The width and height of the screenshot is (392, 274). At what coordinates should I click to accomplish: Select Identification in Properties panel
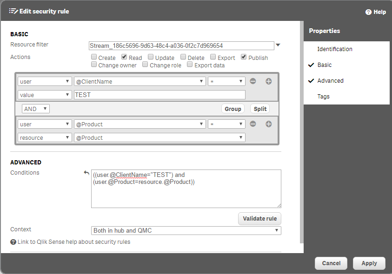335,49
